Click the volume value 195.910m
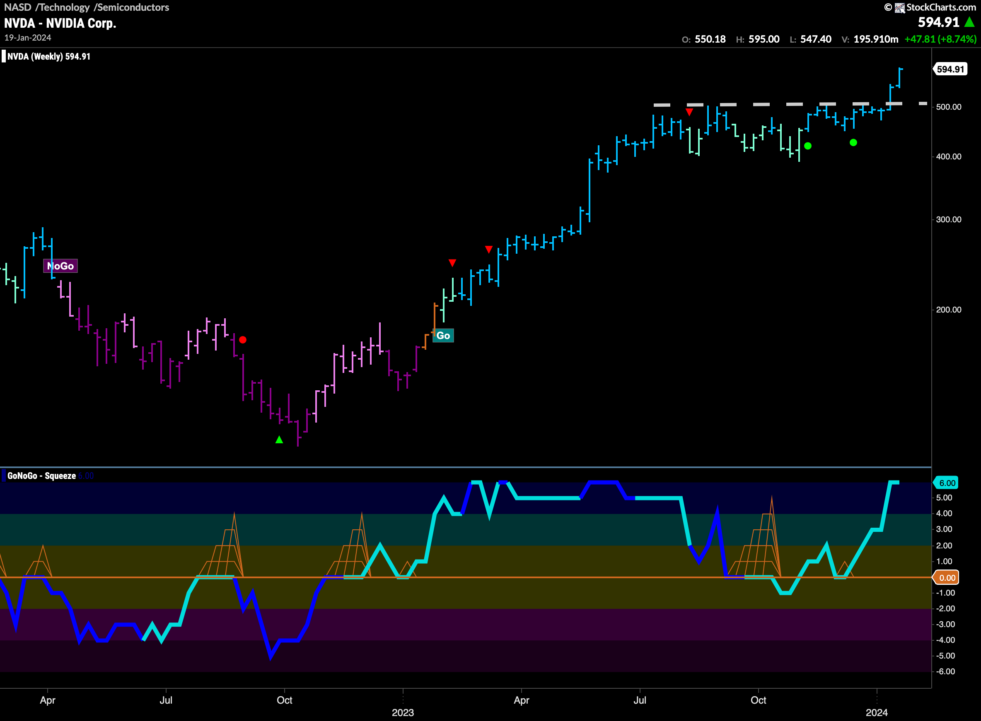The image size is (981, 721). click(876, 39)
